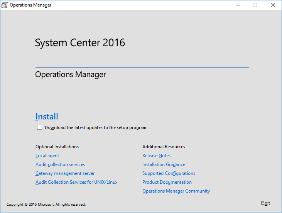Image resolution: width=282 pixels, height=213 pixels.
Task: Open Audit Collection Services for UNIX/Linux
Action: click(x=76, y=182)
